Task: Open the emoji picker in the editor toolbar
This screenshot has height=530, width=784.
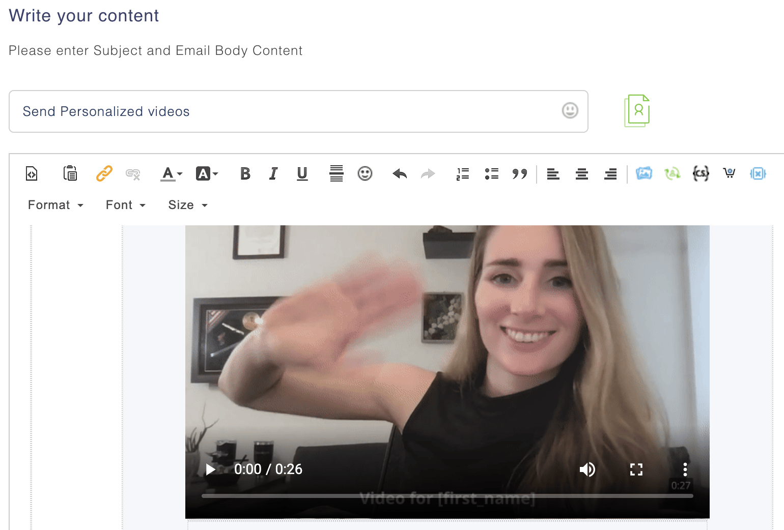Action: [365, 173]
